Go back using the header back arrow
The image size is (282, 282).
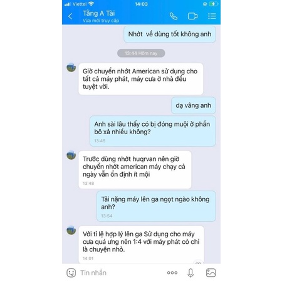coord(70,16)
